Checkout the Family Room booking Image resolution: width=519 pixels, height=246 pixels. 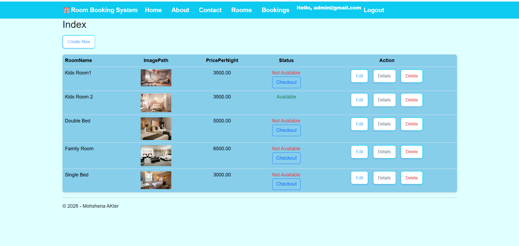pos(286,158)
